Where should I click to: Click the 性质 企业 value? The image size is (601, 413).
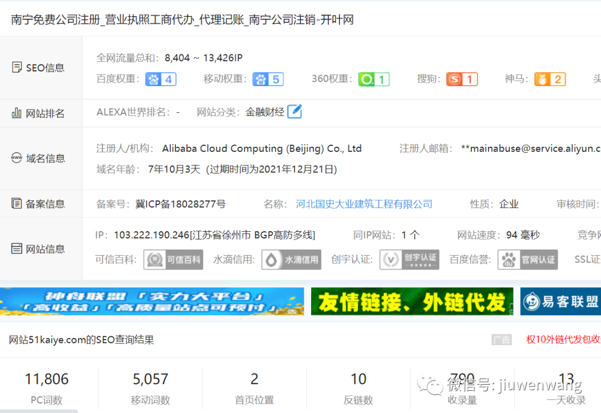pyautogui.click(x=509, y=204)
